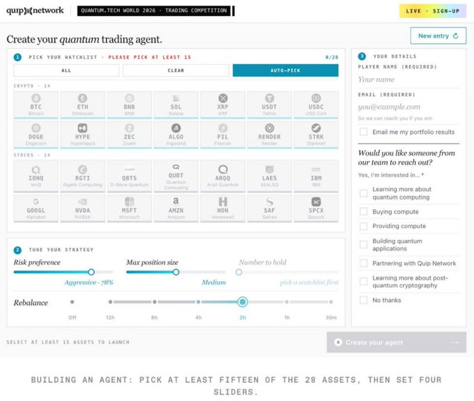The width and height of the screenshot is (474, 401).
Task: Click the Rebalance 2h selected stop
Action: [243, 302]
